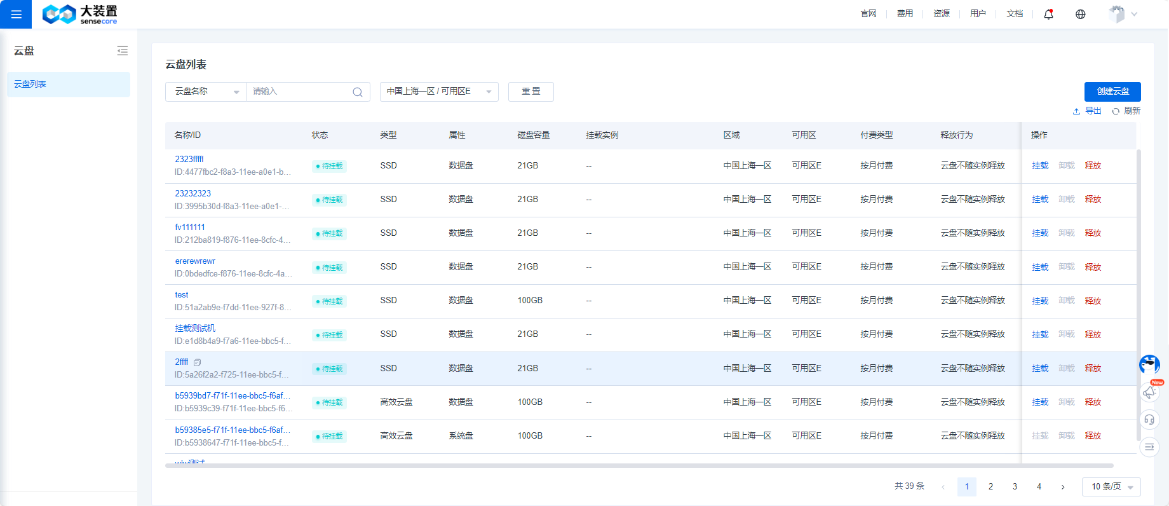Click the 创建云盘 button

click(1112, 92)
